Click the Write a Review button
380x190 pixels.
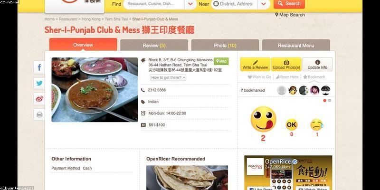[x=255, y=64]
